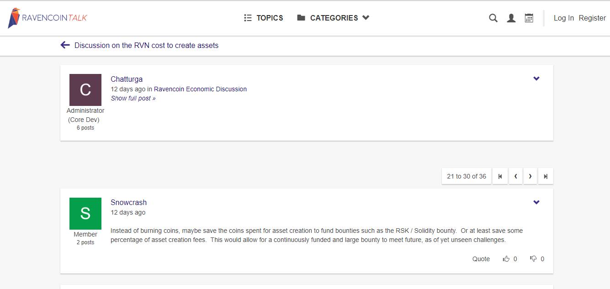Go to previous page of posts

(x=515, y=176)
